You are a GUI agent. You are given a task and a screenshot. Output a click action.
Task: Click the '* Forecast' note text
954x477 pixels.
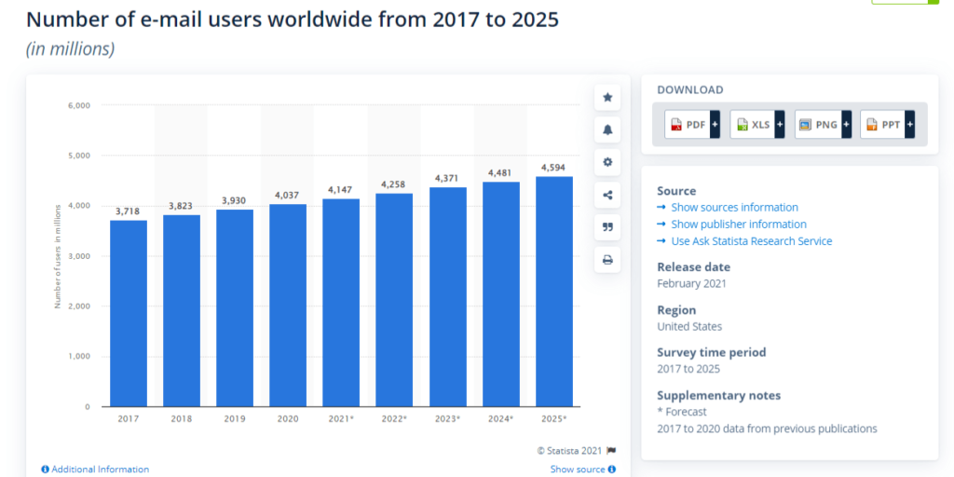coord(682,412)
